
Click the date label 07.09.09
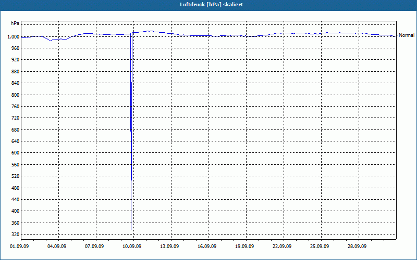click(94, 246)
